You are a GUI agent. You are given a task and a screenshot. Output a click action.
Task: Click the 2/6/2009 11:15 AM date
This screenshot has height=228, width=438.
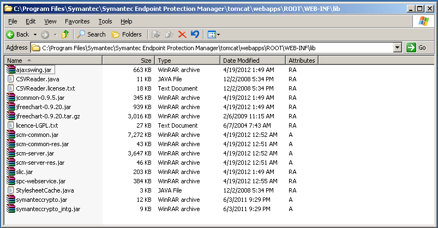[x=249, y=116]
